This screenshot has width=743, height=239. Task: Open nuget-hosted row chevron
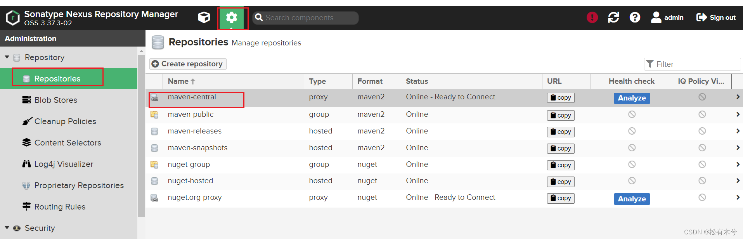738,181
